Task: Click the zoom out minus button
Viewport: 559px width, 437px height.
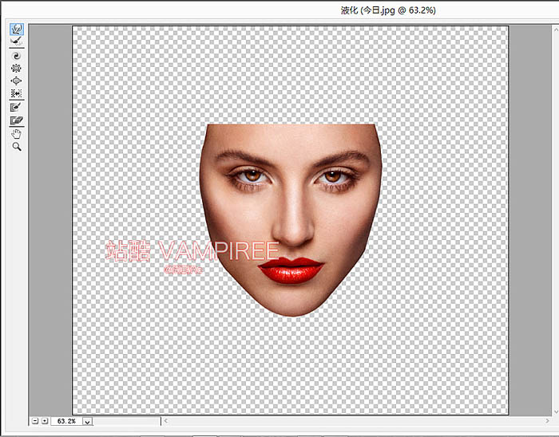Action: tap(35, 421)
